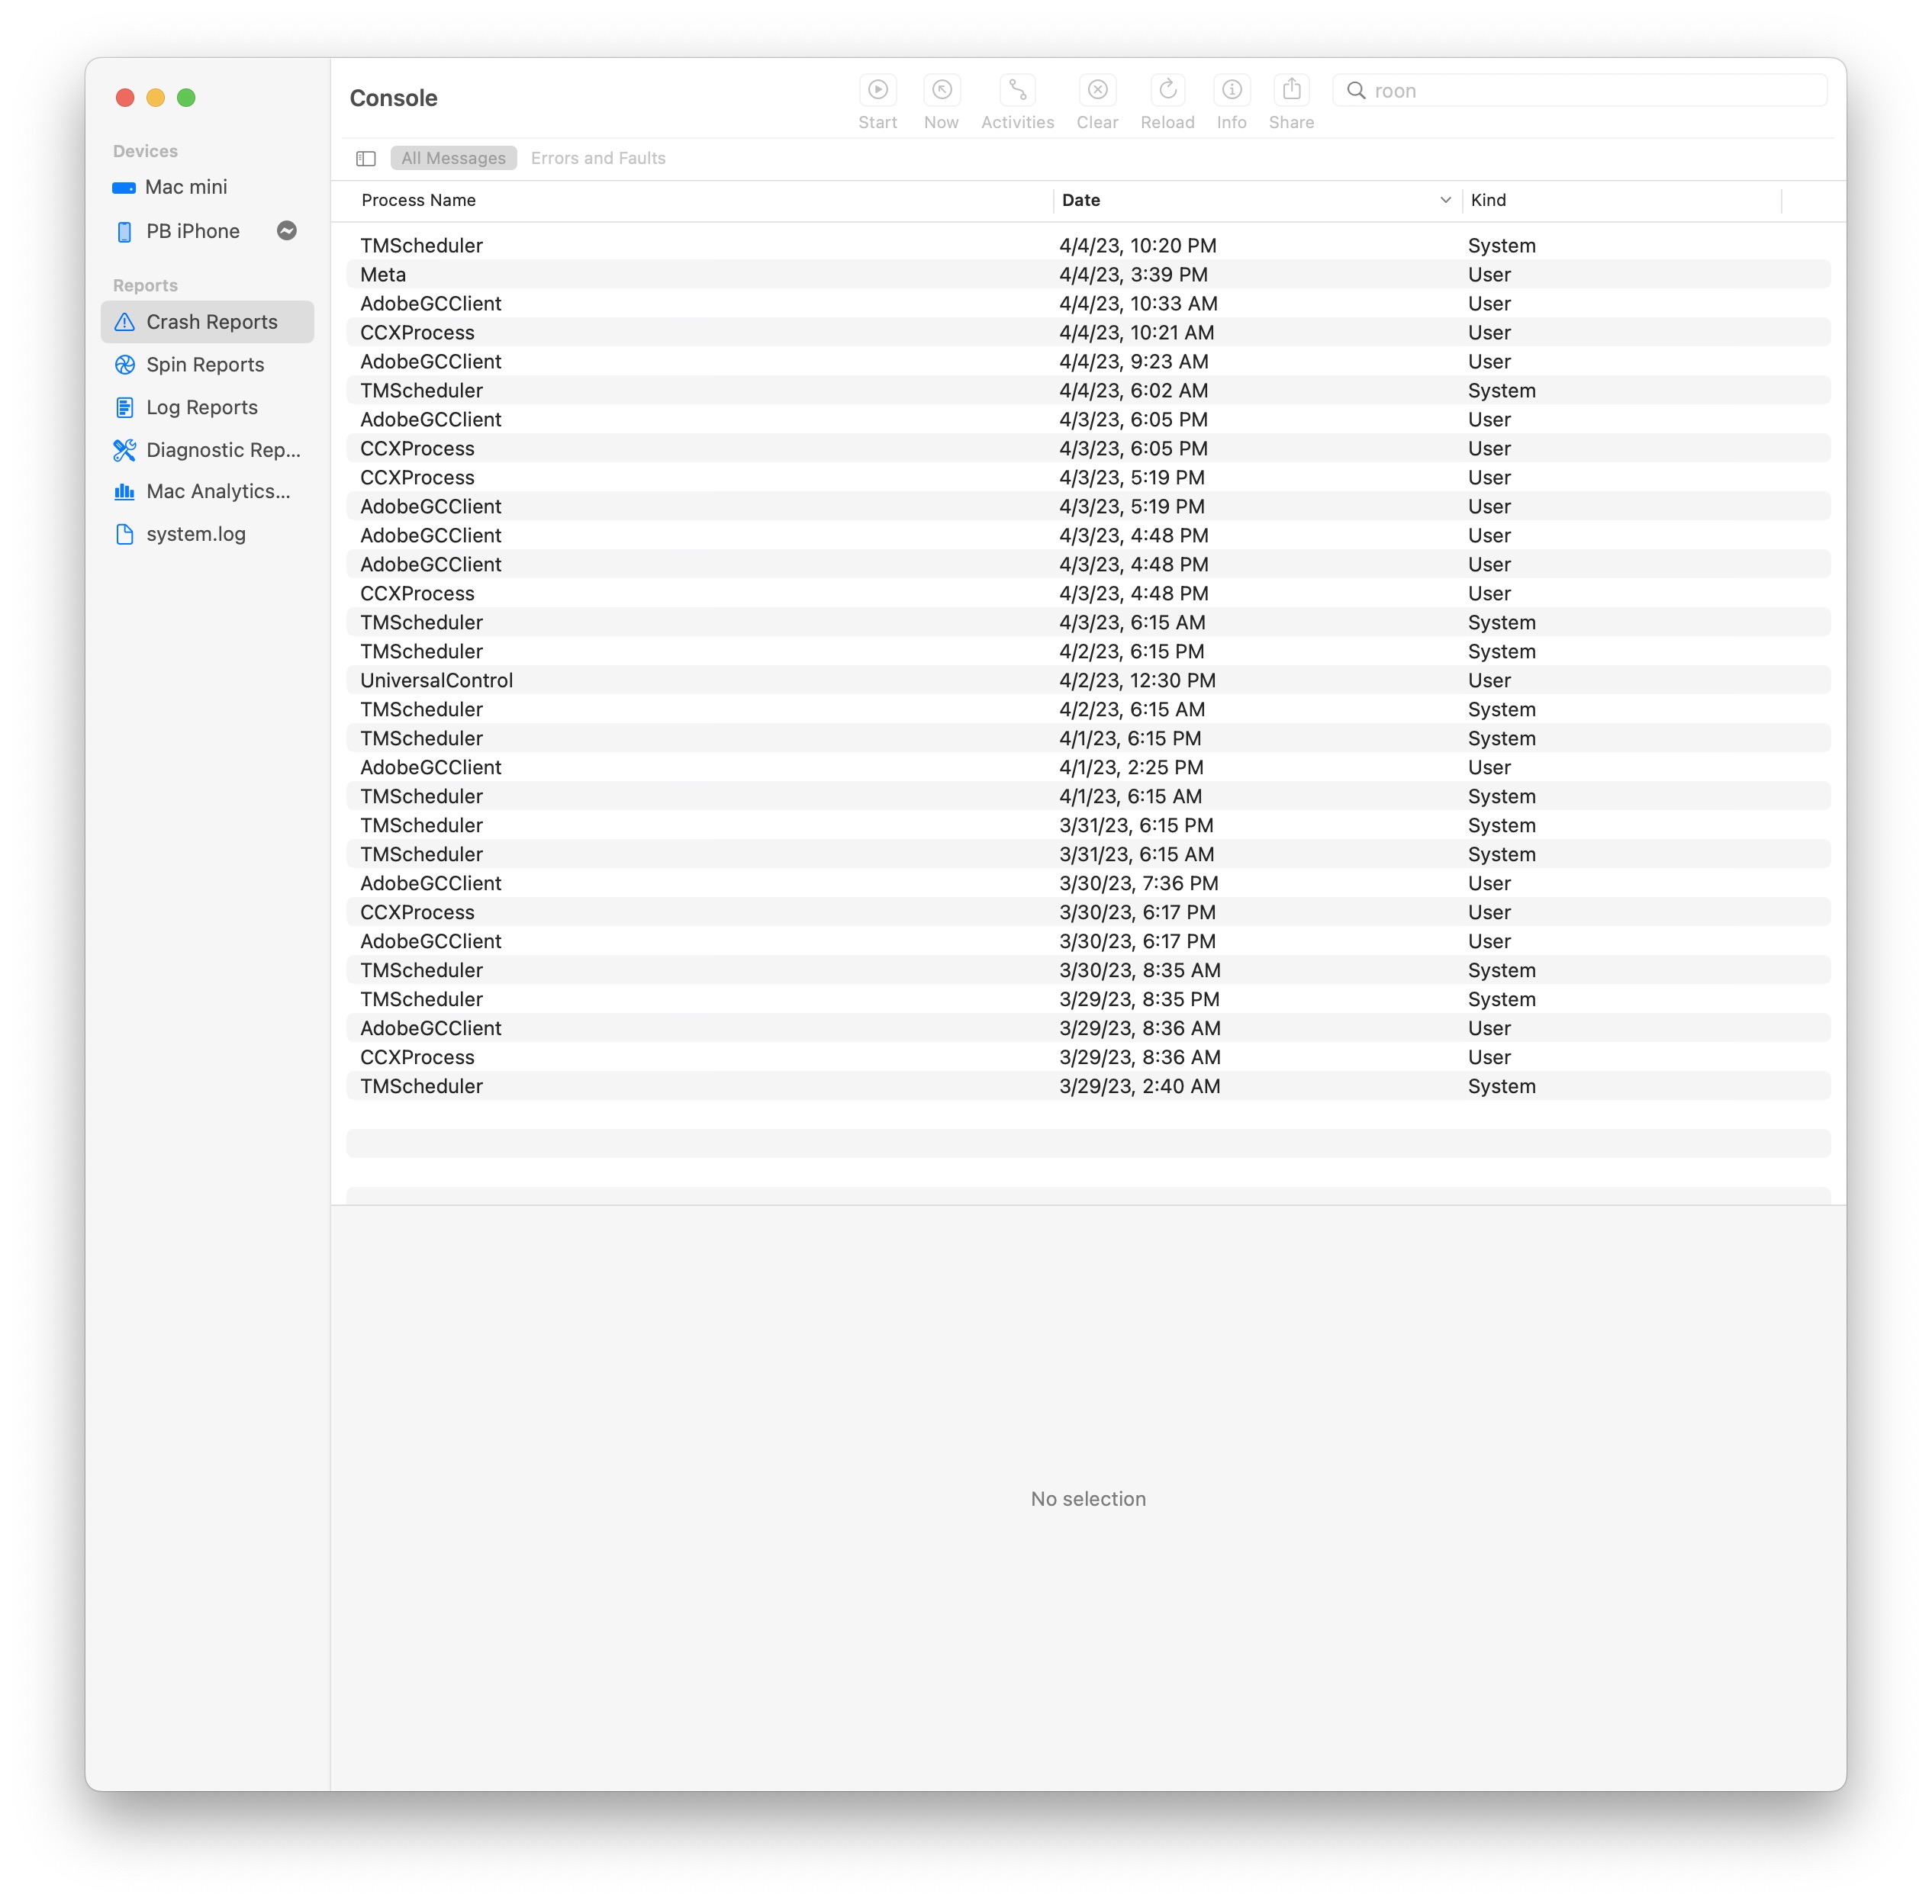Click the Date column sort chevron
This screenshot has height=1904, width=1932.
pos(1445,200)
